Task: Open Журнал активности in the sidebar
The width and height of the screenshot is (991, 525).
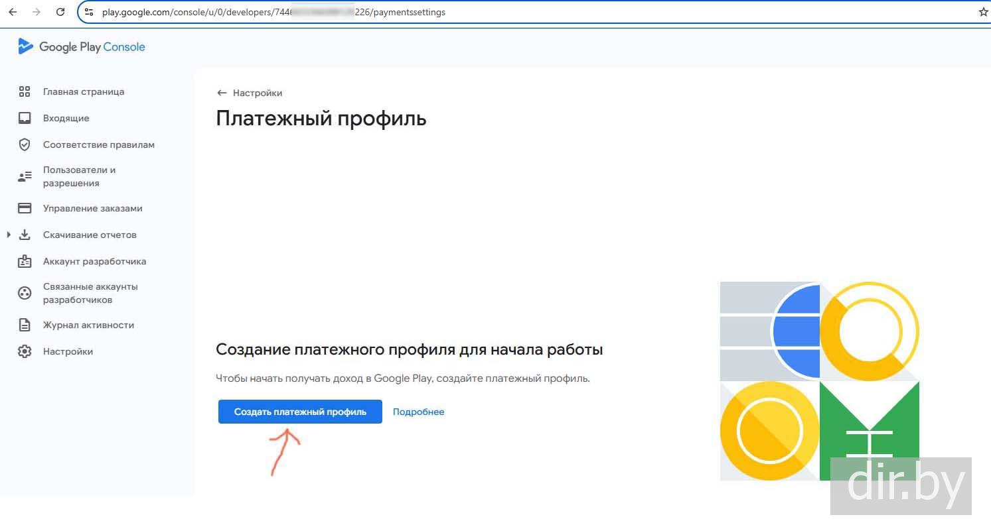Action: pyautogui.click(x=89, y=325)
